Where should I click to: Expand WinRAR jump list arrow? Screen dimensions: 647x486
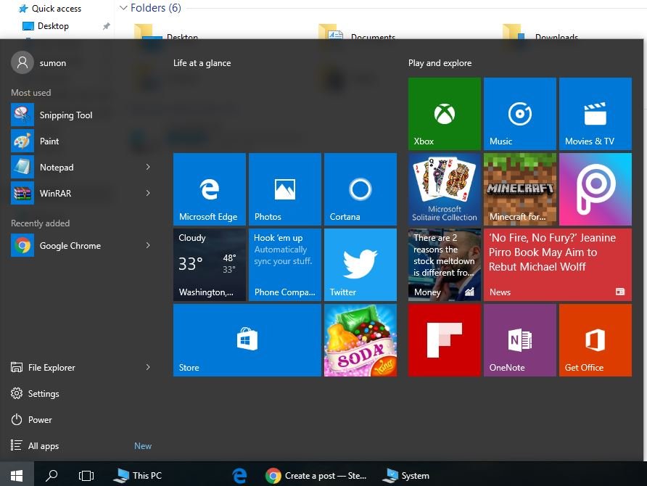coord(148,193)
